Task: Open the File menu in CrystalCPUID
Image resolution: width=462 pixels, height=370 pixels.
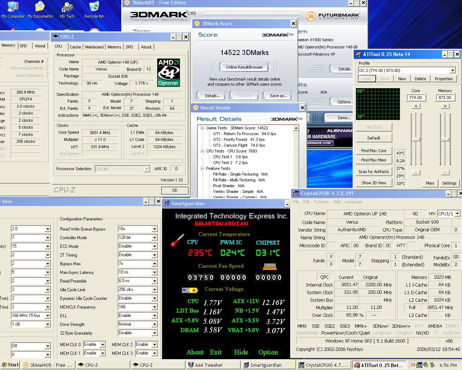Action: point(296,202)
